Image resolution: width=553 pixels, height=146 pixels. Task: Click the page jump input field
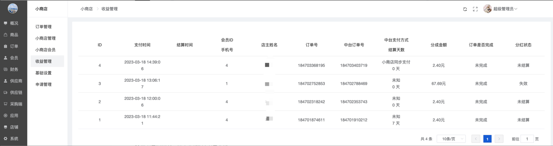pos(527,139)
